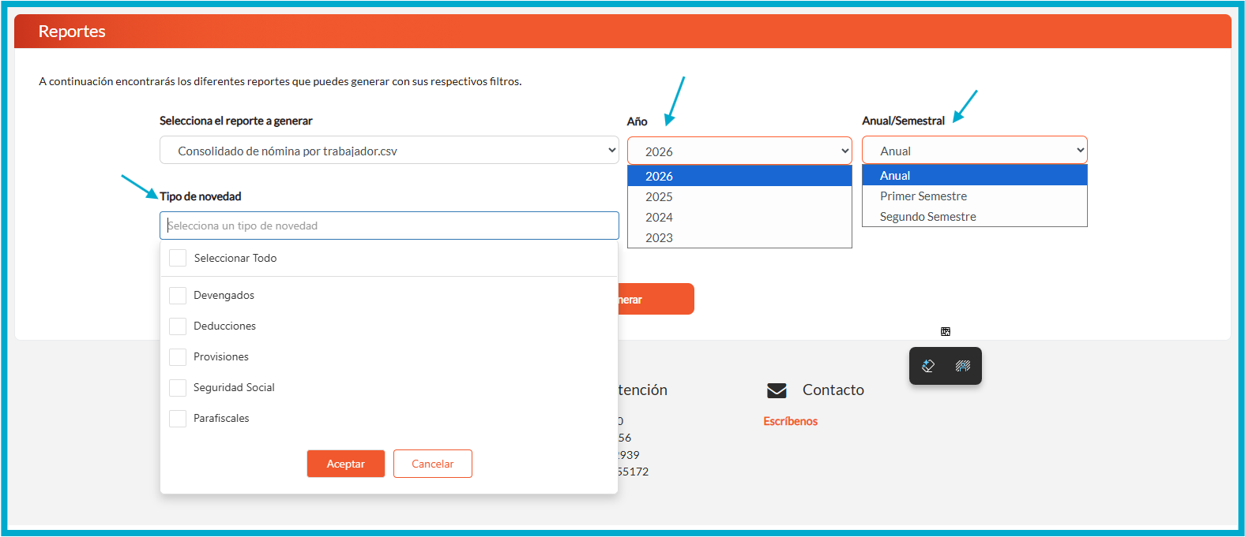Click the Cancelar button
1245x537 pixels.
coord(432,464)
